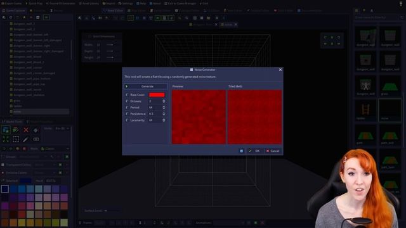Toggle the lock checkbox beside Period
The width and height of the screenshot is (406, 228).
click(127, 107)
